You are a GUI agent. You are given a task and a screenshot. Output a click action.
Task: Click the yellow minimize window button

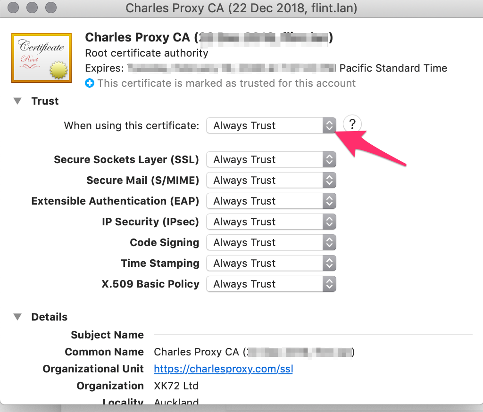click(x=32, y=8)
